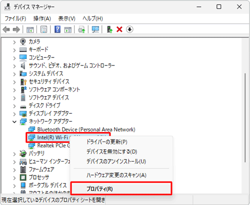Choose デバイスを無効にする(D) from context menu

coord(121,151)
